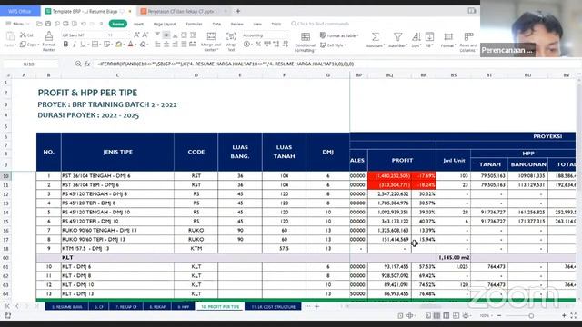
Task: Click the Insert Function fx icon
Action: click(x=87, y=64)
